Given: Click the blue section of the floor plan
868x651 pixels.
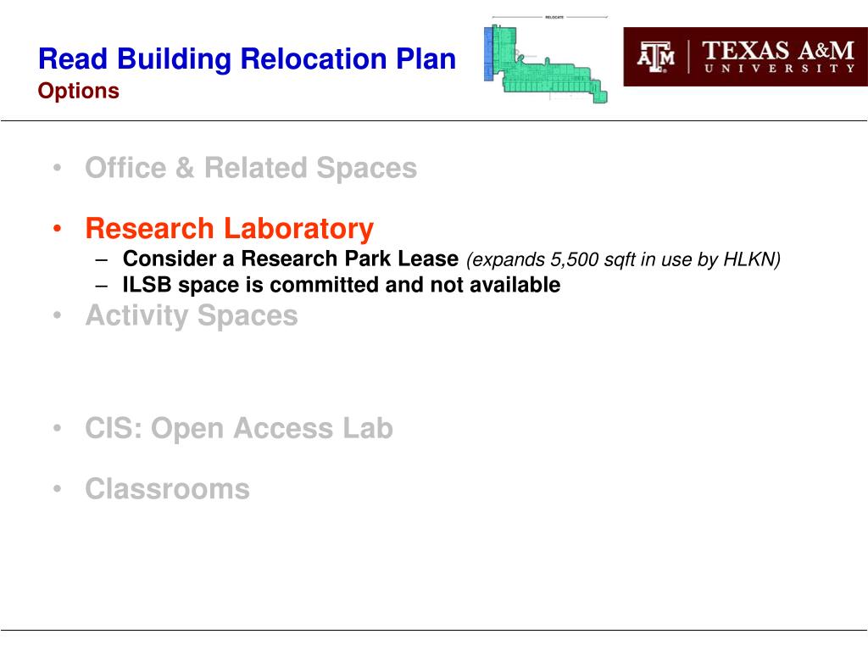Looking at the screenshot, I should click(x=488, y=53).
